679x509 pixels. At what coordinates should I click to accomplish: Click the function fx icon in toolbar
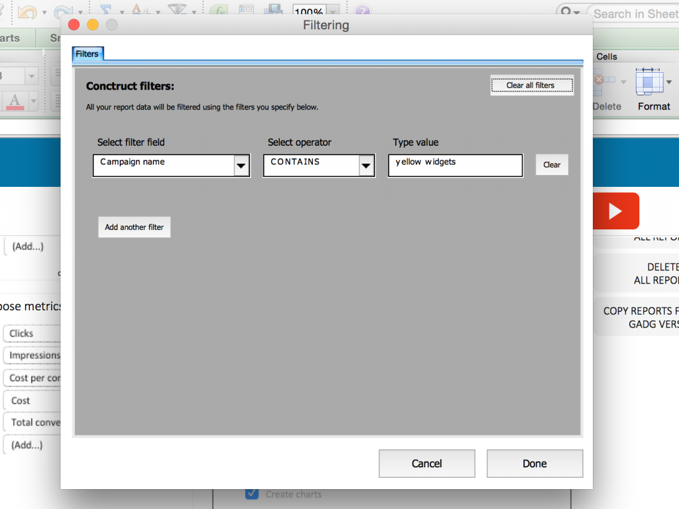(x=219, y=9)
